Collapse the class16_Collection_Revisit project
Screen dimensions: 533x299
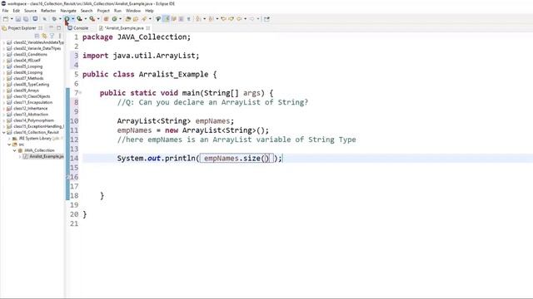coord(3,132)
